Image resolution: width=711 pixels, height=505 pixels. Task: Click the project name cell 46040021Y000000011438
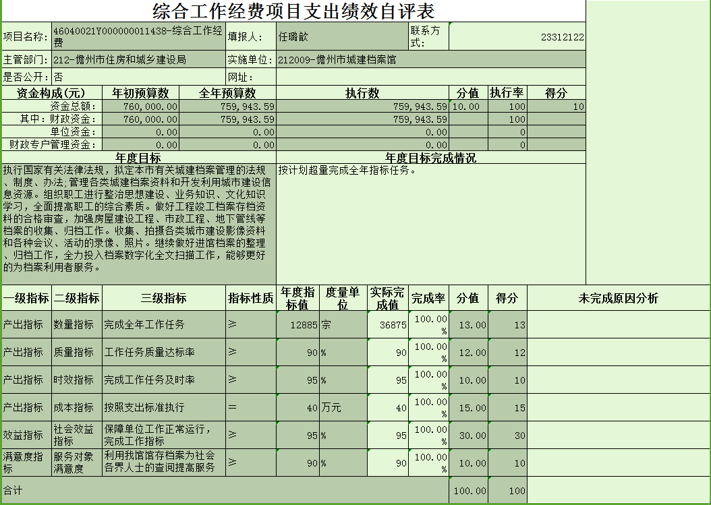[x=138, y=36]
